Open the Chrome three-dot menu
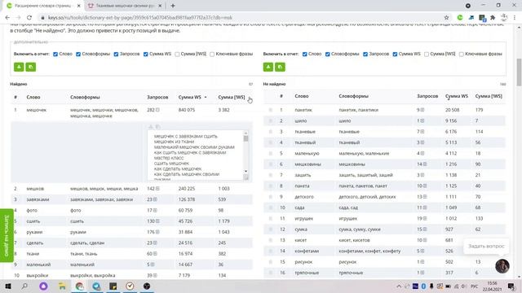 click(515, 18)
